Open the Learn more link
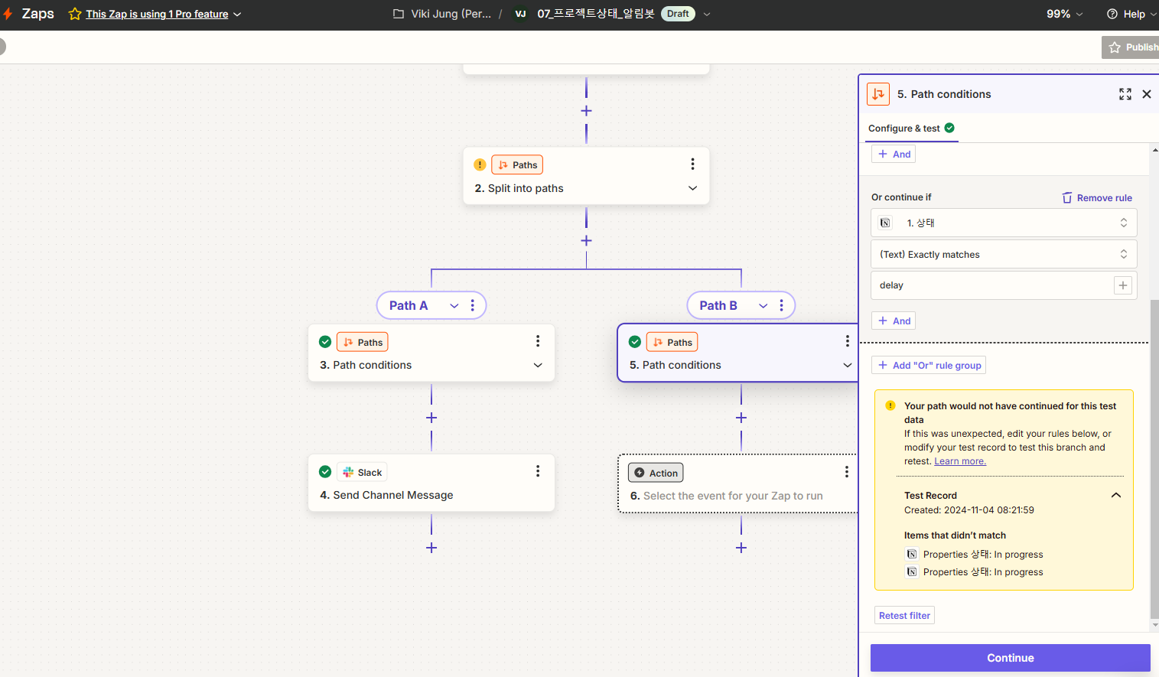Screen dimensions: 1159x677 960,461
